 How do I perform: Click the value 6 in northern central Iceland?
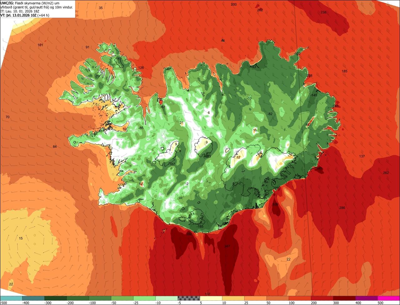click(209, 113)
